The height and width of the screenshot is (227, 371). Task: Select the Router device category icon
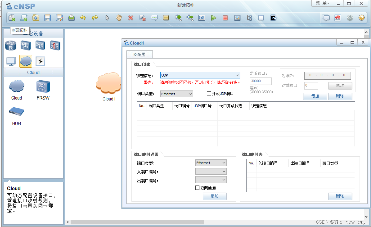(x=11, y=45)
